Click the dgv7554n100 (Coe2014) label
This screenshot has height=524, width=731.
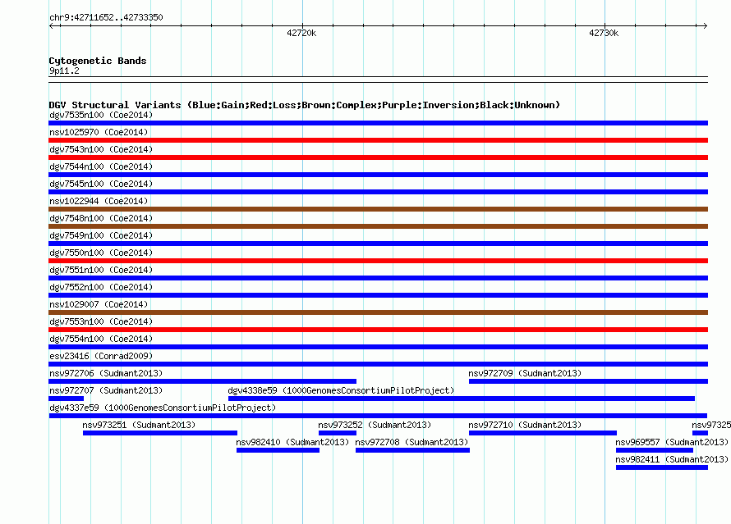pos(101,339)
